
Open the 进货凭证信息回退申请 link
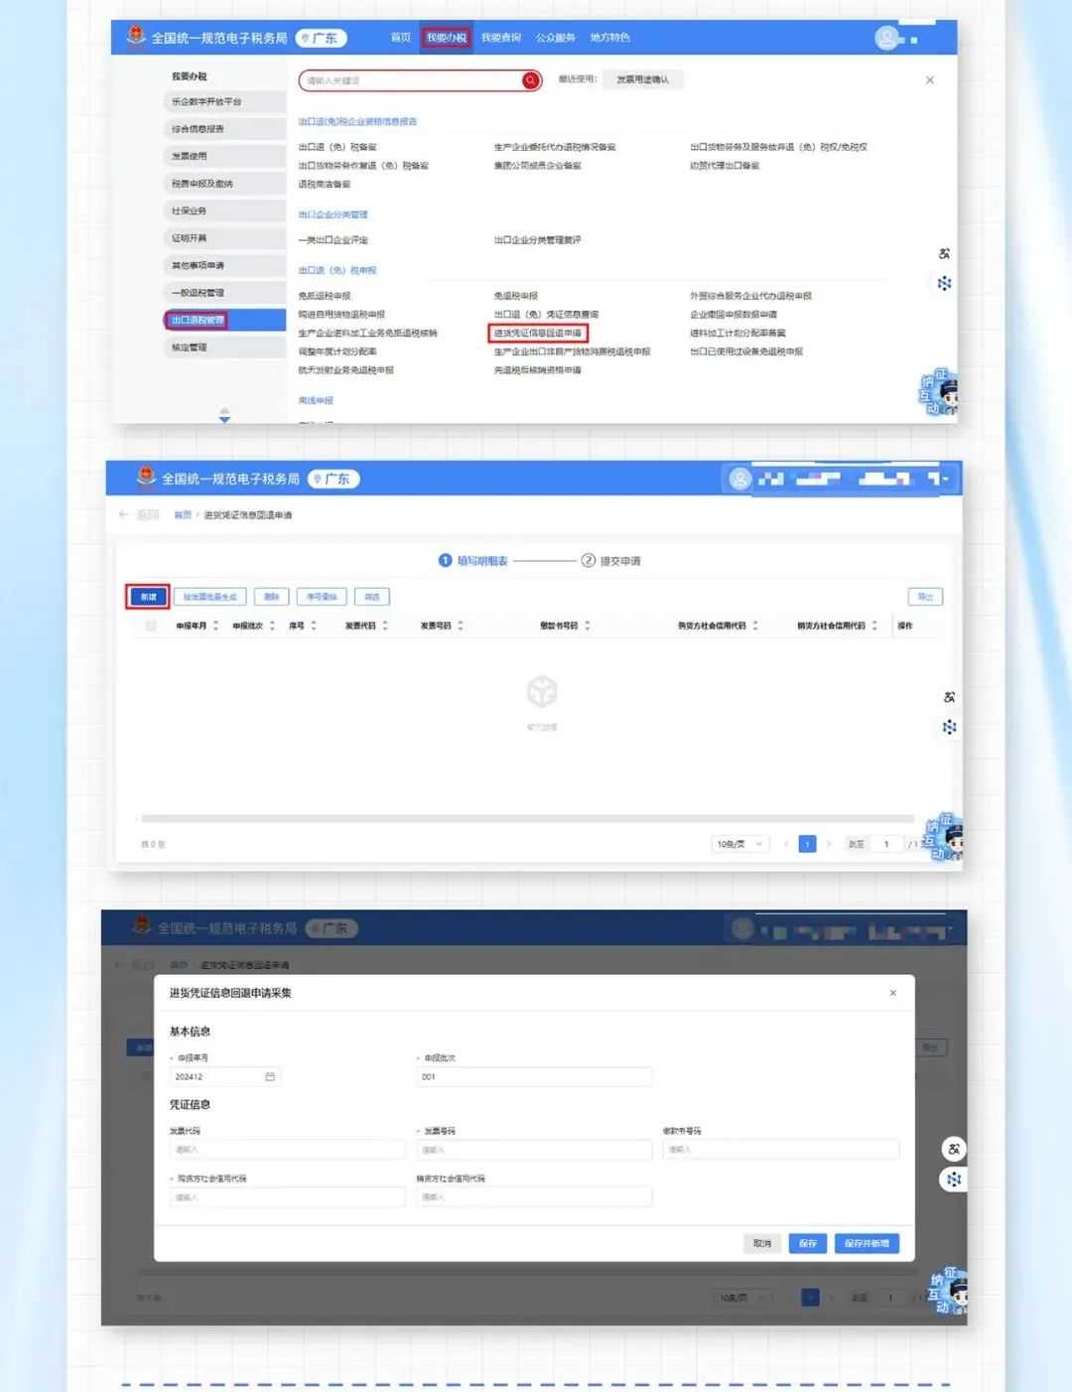click(x=538, y=333)
